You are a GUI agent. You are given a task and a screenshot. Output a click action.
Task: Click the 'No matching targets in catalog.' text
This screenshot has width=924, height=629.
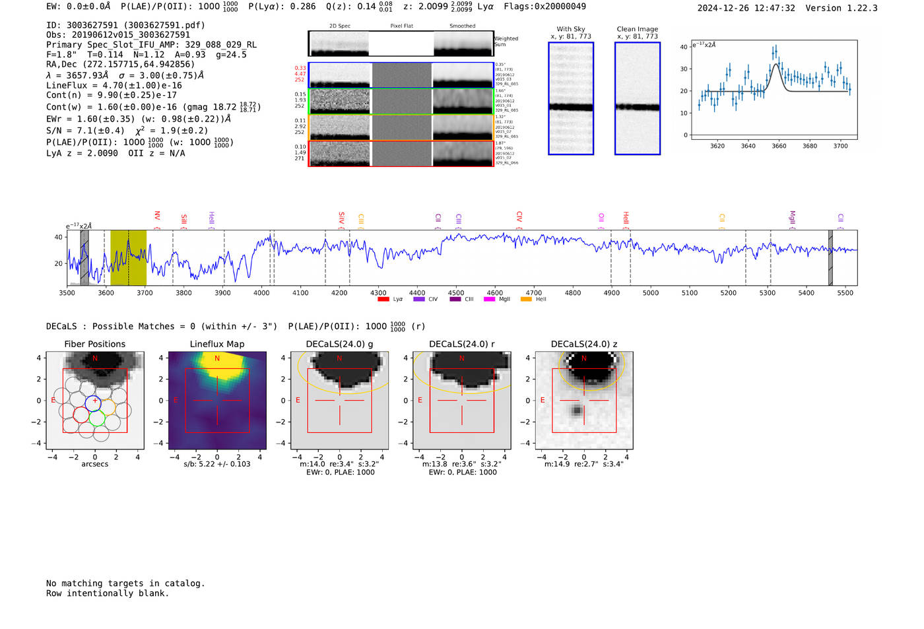(x=125, y=583)
